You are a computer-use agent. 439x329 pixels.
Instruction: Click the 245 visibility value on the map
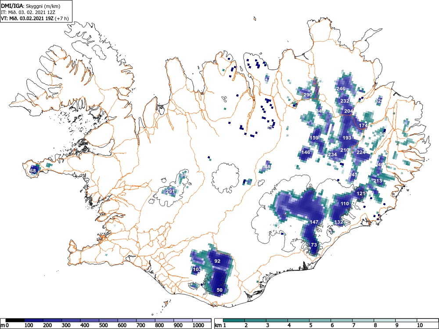pos(353,175)
